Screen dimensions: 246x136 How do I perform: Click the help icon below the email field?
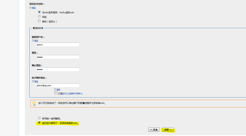coord(55,89)
